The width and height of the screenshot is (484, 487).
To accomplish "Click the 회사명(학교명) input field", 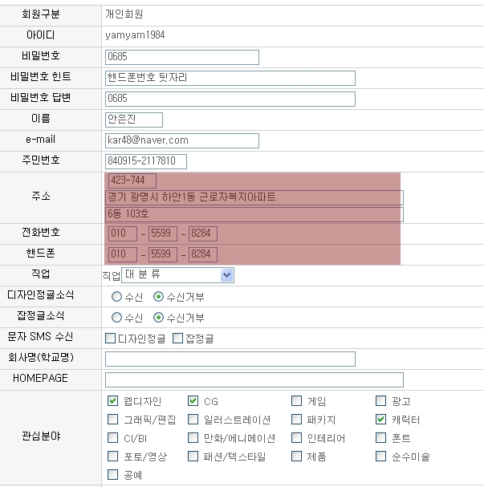I will (230, 359).
